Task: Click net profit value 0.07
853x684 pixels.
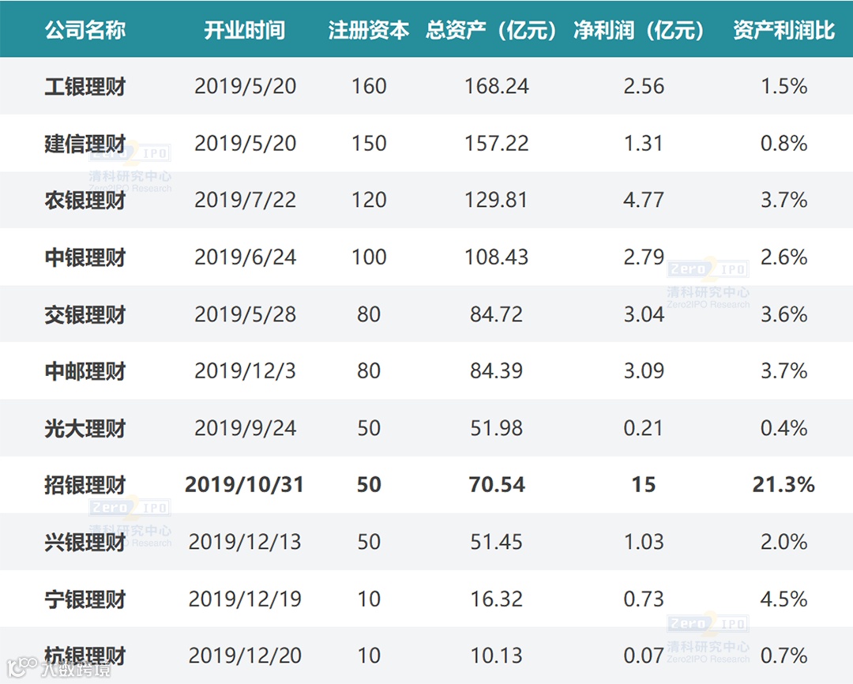Action: 644,656
